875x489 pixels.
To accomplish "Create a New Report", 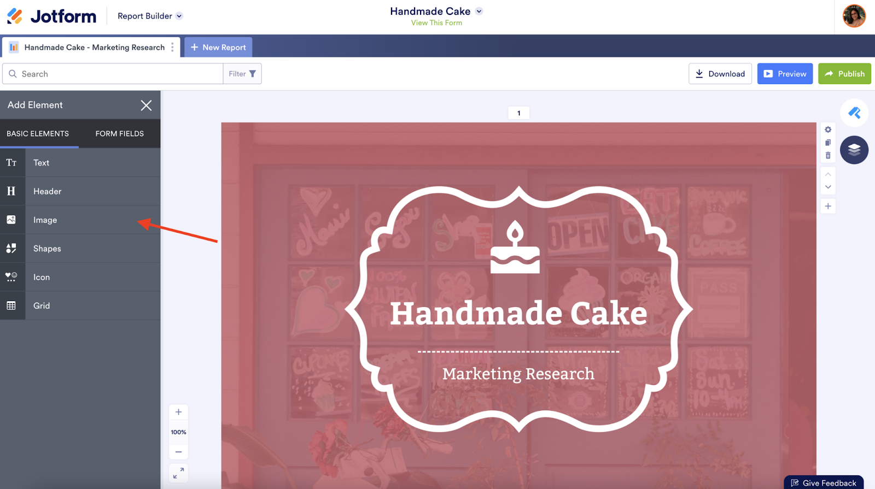I will [218, 48].
